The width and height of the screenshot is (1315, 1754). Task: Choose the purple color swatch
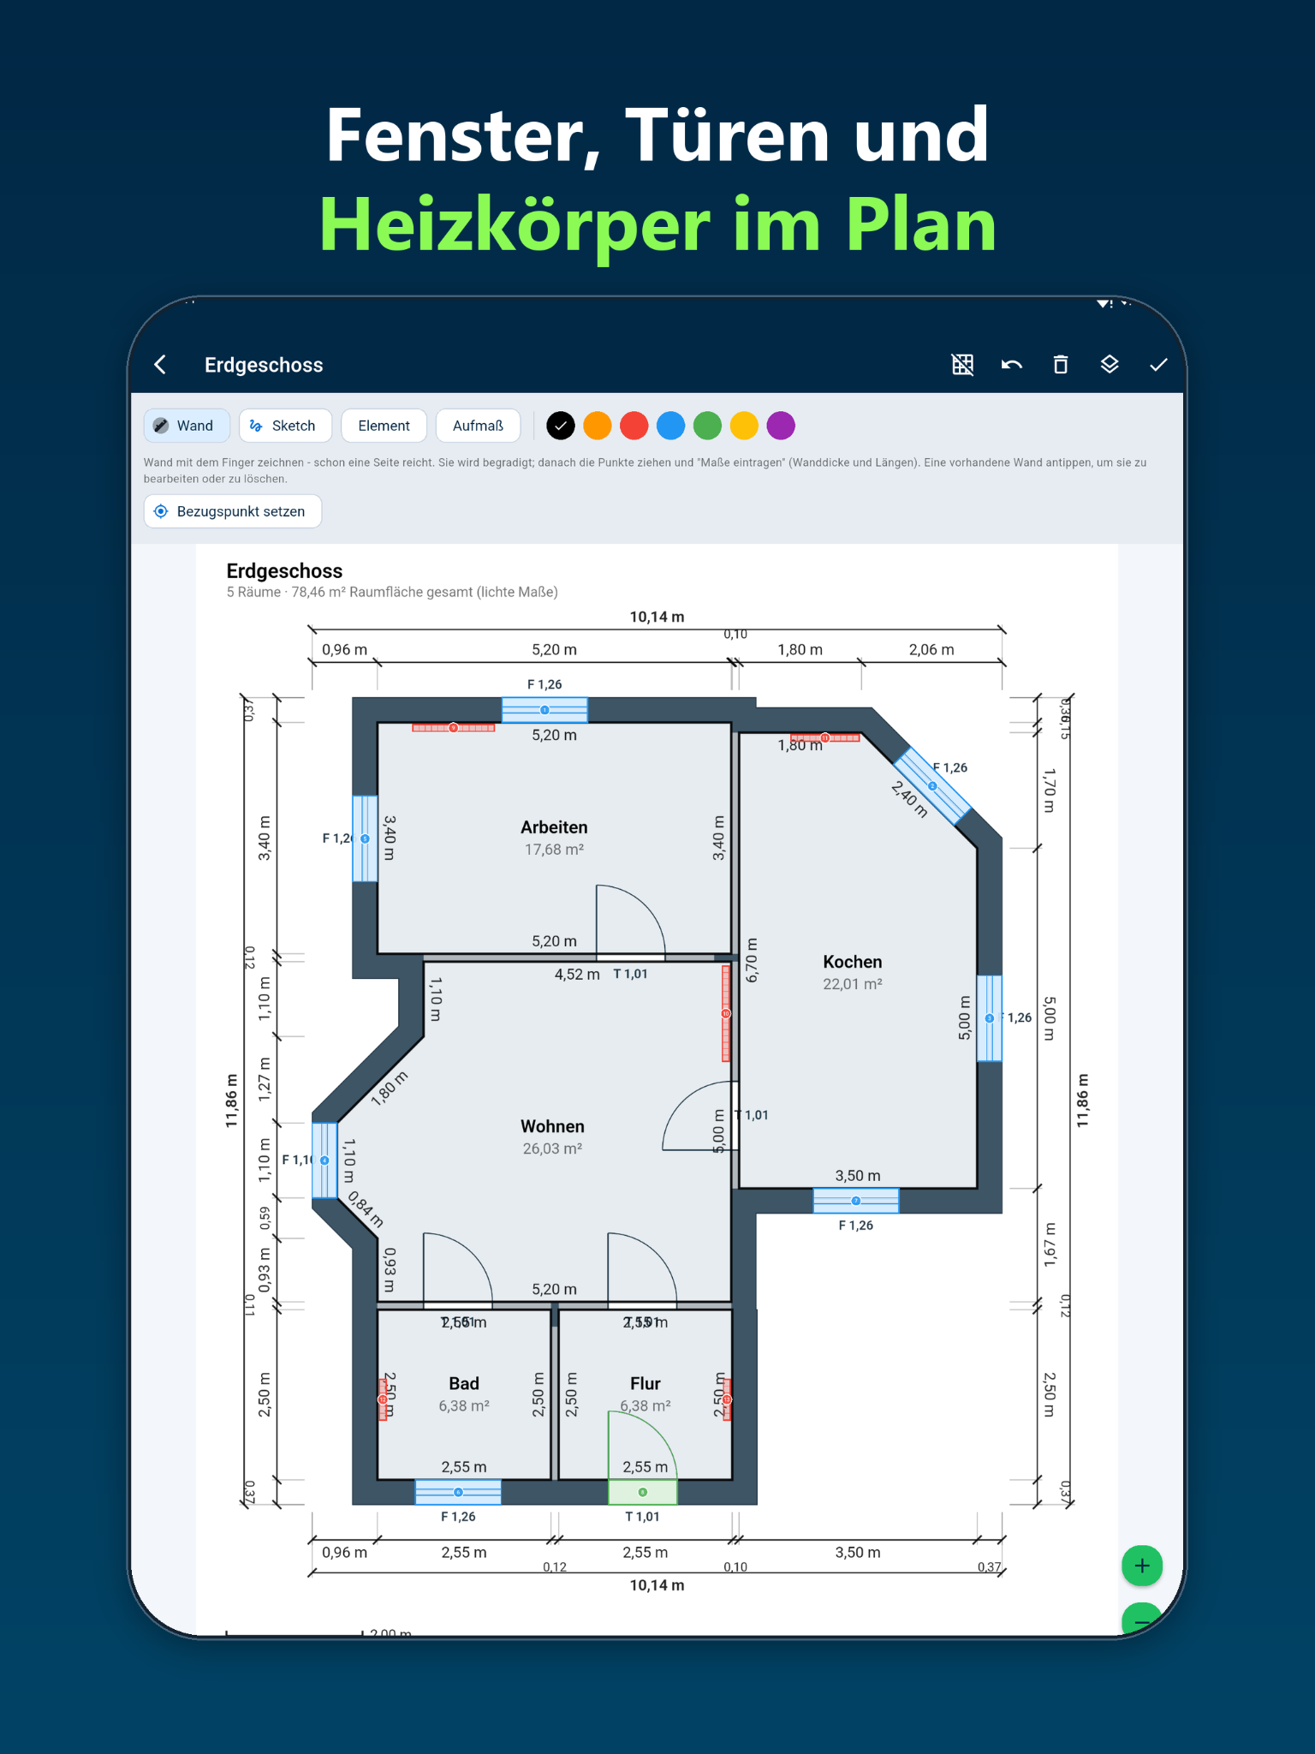tap(781, 426)
